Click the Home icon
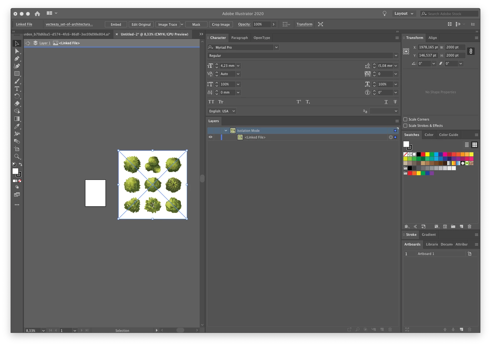The height and width of the screenshot is (346, 491). pyautogui.click(x=37, y=14)
